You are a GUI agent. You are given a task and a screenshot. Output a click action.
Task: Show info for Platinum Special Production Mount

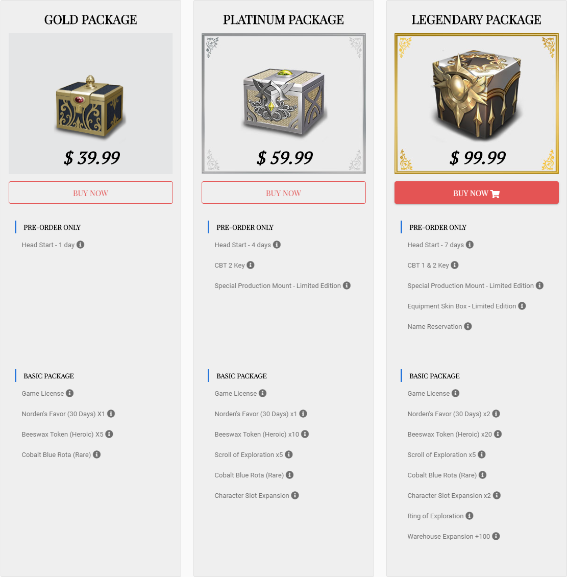point(347,285)
